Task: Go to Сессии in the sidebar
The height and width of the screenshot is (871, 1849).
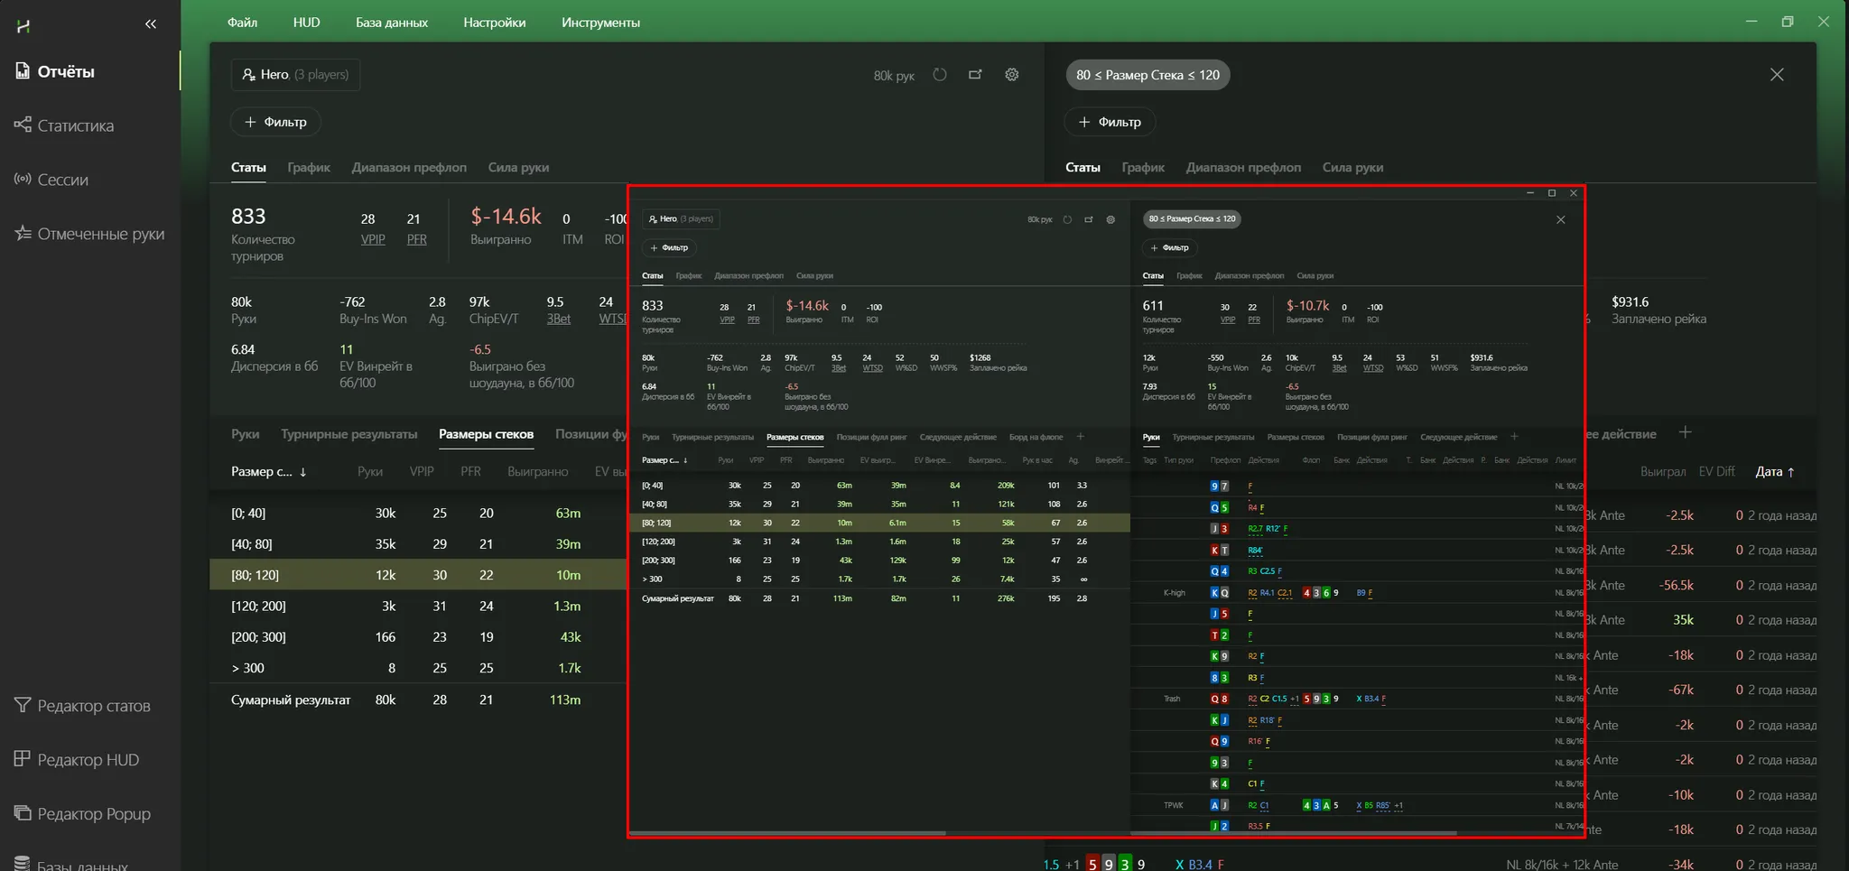Action: click(62, 180)
